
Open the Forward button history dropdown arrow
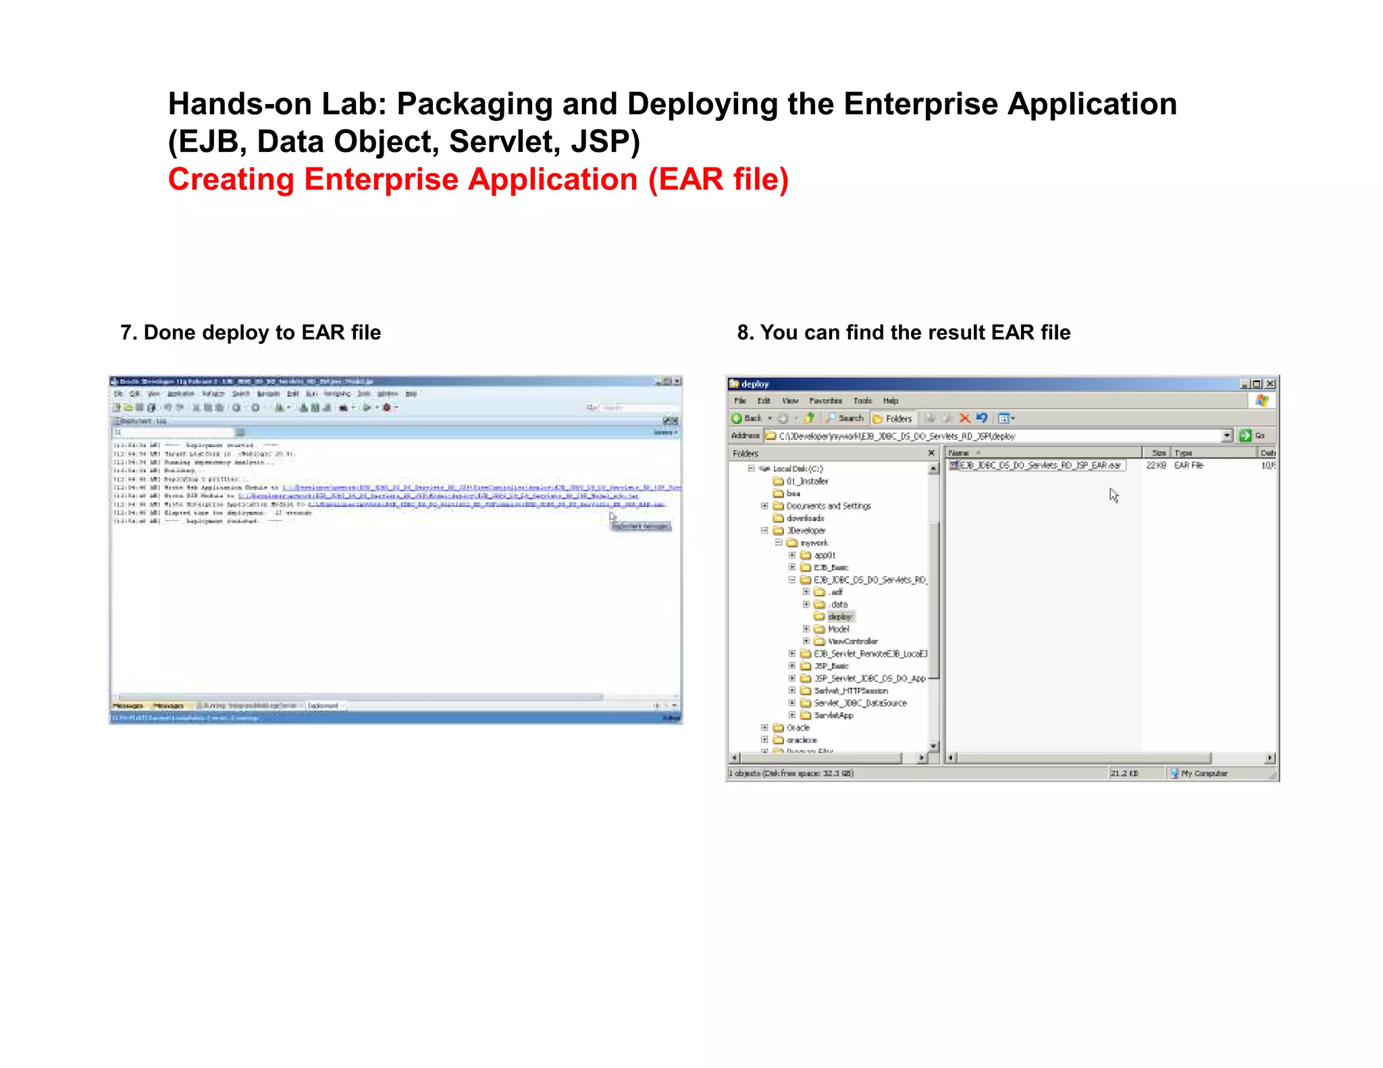click(796, 419)
